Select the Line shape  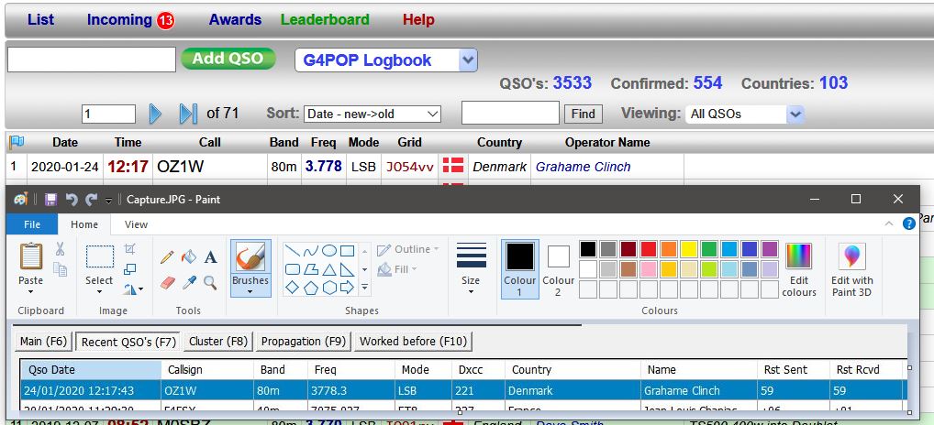tap(292, 251)
